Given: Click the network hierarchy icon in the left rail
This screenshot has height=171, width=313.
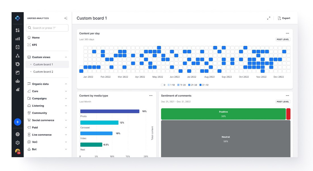Looking at the screenshot, I should [17, 56].
